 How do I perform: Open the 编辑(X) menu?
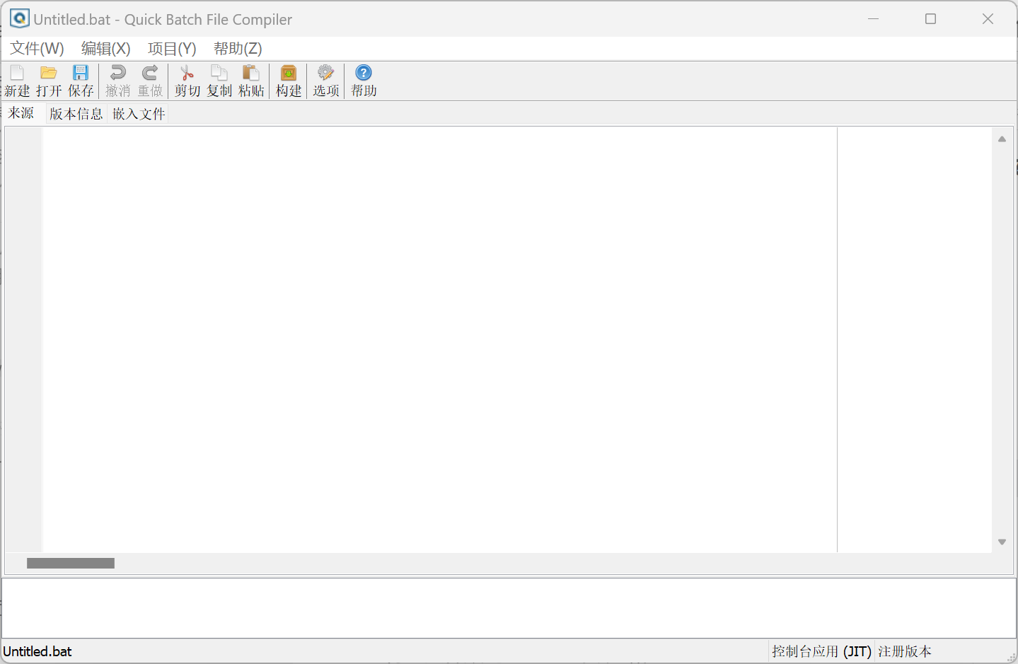pos(106,49)
